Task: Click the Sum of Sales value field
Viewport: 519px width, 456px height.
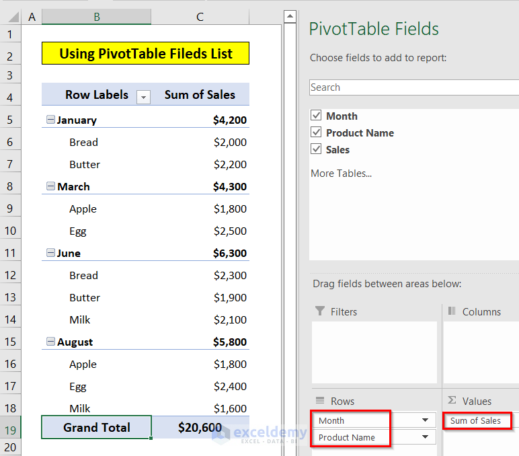Action: (476, 420)
